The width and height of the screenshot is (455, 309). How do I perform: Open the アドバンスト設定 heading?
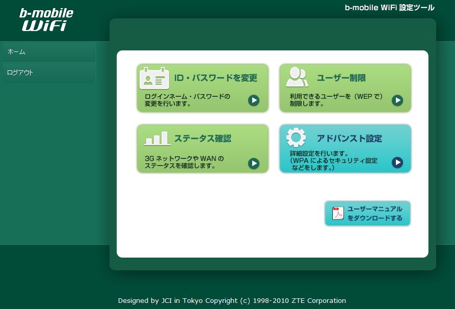click(350, 138)
